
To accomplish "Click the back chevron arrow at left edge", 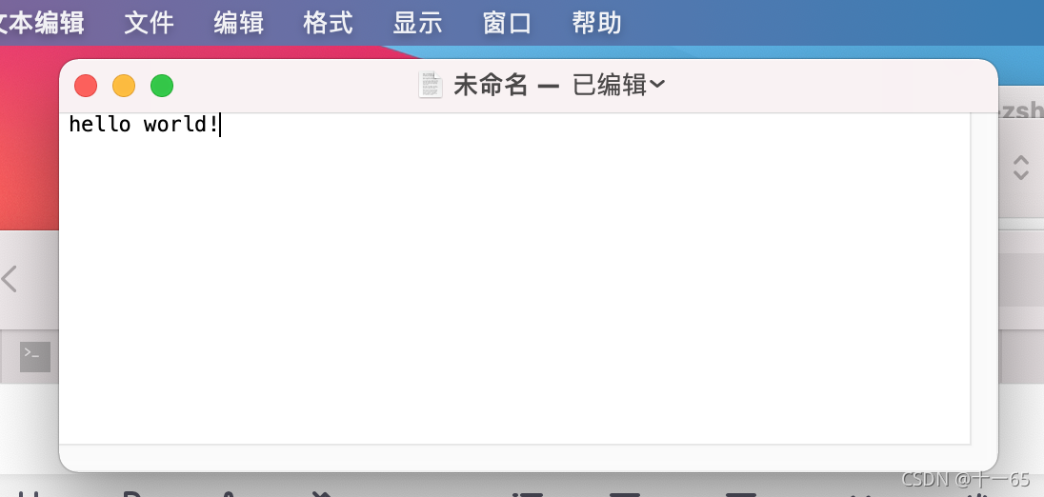I will coord(9,279).
